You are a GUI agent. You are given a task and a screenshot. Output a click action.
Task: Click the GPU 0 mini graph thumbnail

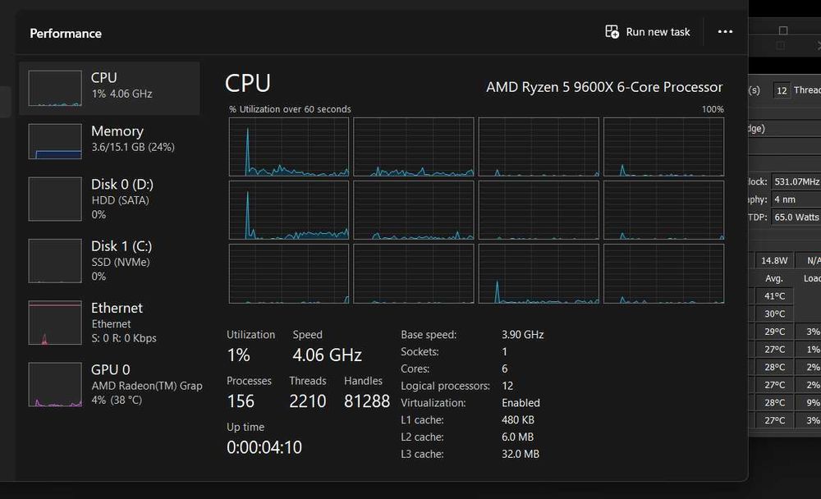pyautogui.click(x=55, y=384)
